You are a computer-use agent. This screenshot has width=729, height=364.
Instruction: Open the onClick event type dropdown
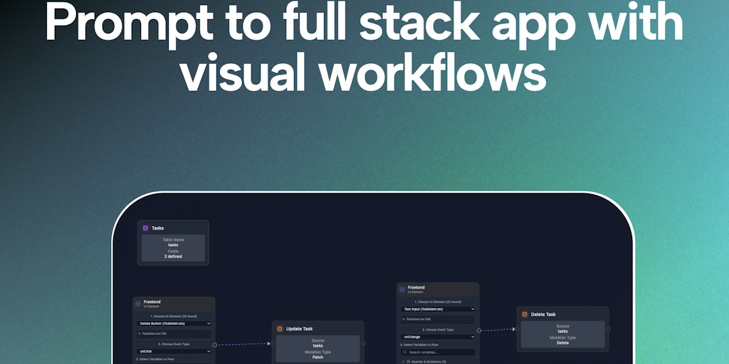tap(174, 351)
